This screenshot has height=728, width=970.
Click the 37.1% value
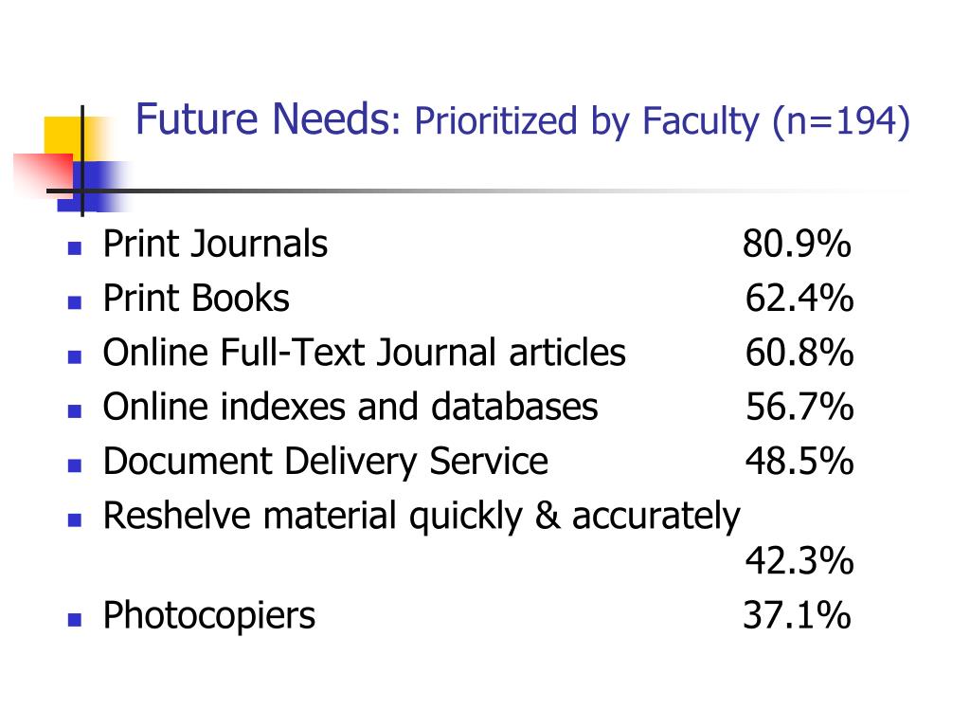point(797,615)
